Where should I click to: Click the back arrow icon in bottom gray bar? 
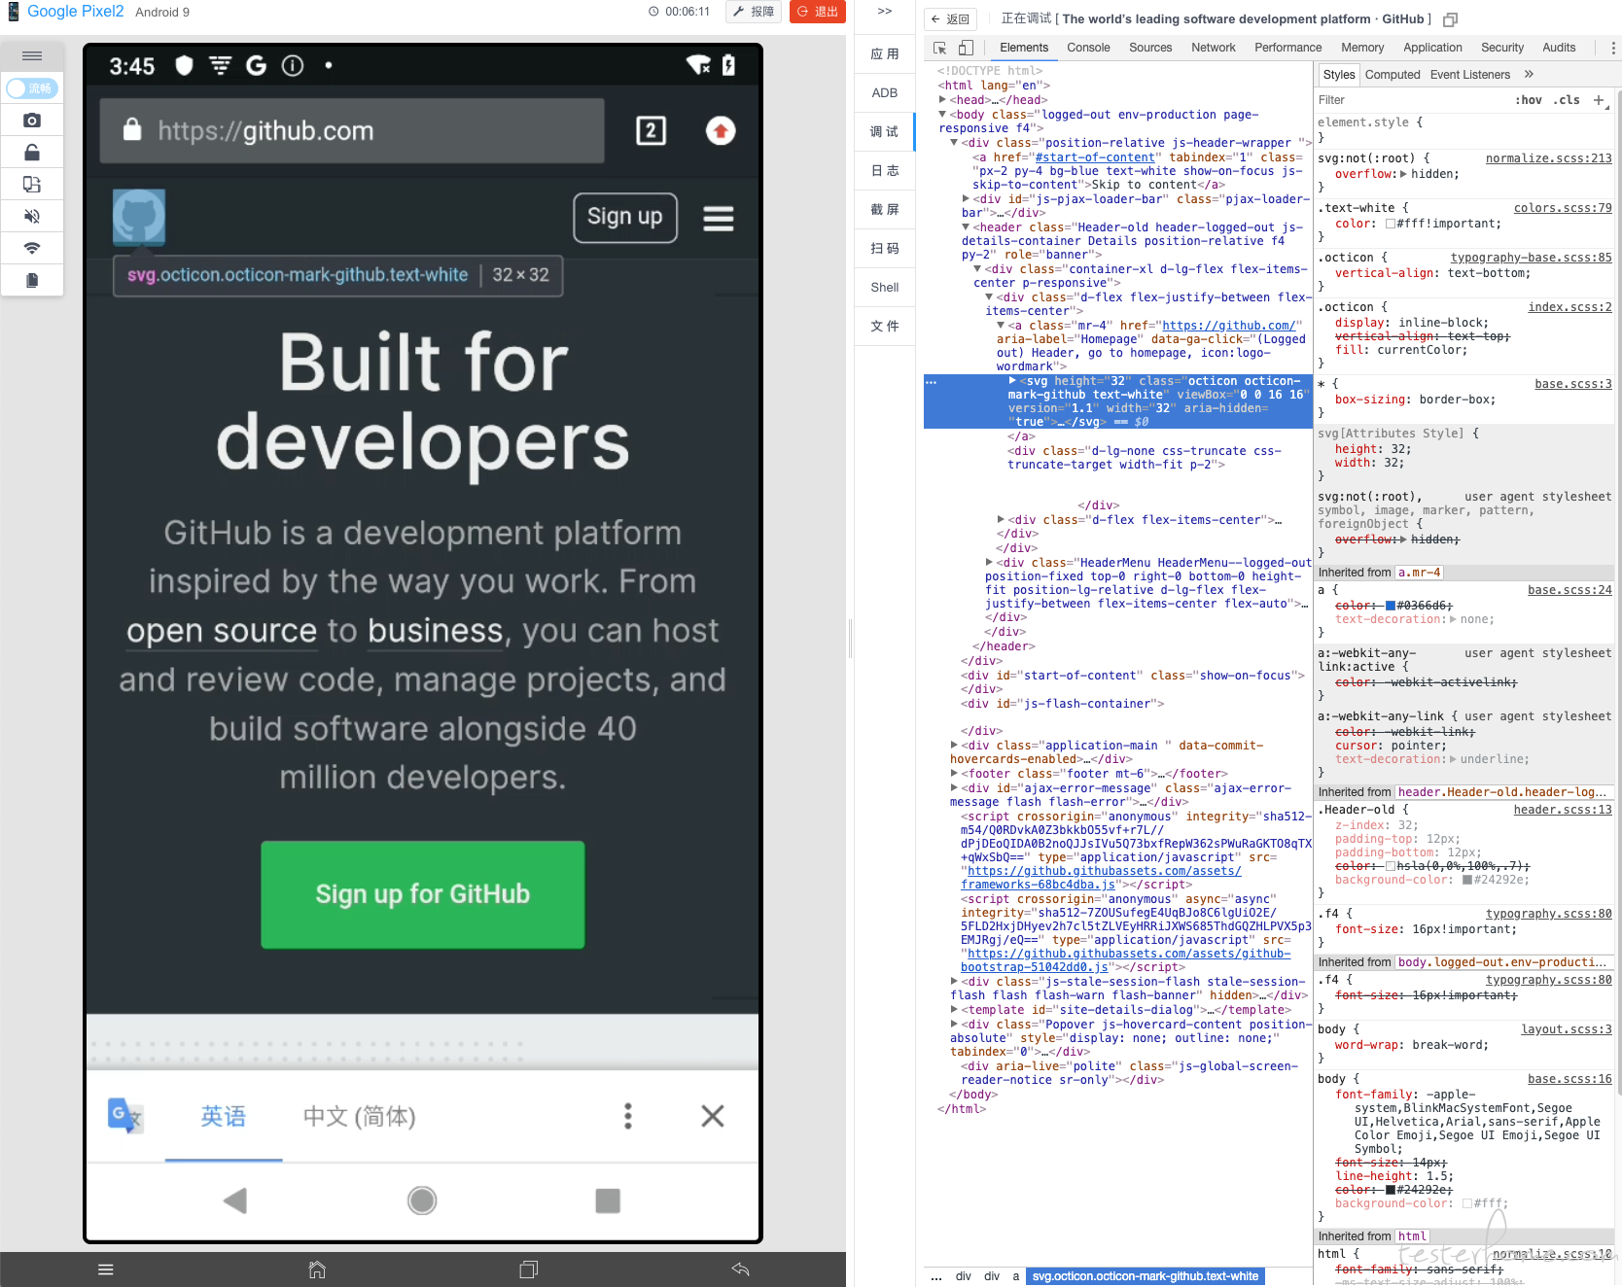pos(740,1270)
